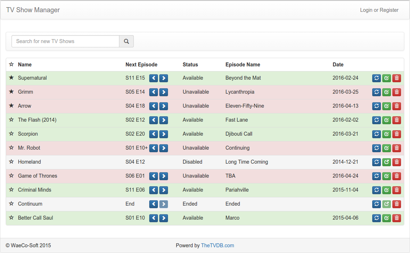
Task: Open the Login or Register link
Action: point(379,10)
